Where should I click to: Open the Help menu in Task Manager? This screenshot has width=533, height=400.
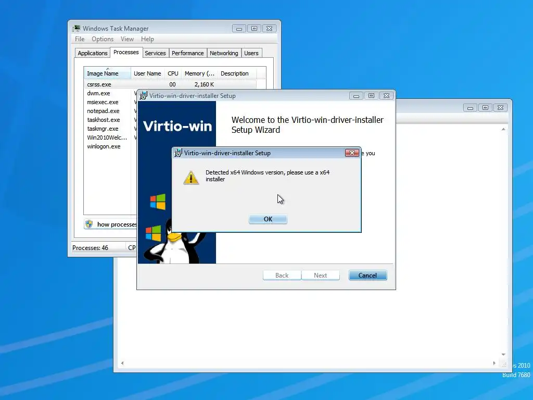[x=147, y=39]
